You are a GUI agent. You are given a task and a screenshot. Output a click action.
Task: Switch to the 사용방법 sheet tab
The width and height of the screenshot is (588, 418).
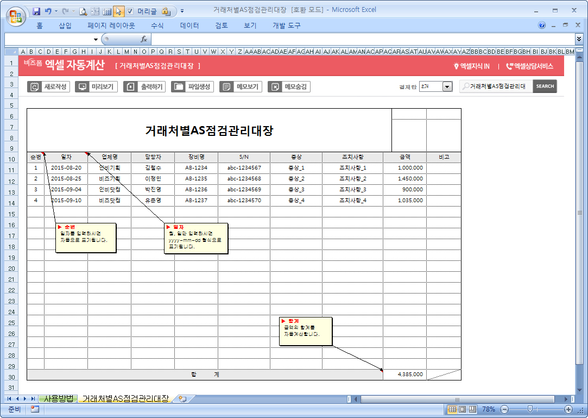tap(59, 398)
